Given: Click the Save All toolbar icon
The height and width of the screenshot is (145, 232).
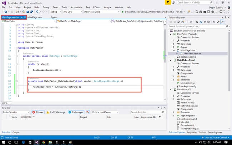Looking at the screenshot, I should (32, 12).
